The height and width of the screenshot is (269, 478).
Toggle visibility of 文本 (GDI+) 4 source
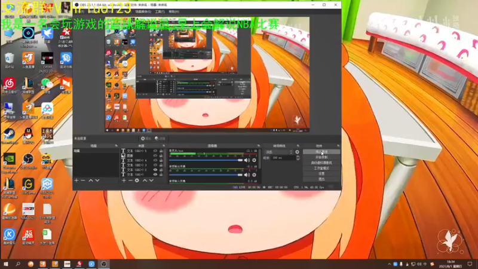click(155, 160)
